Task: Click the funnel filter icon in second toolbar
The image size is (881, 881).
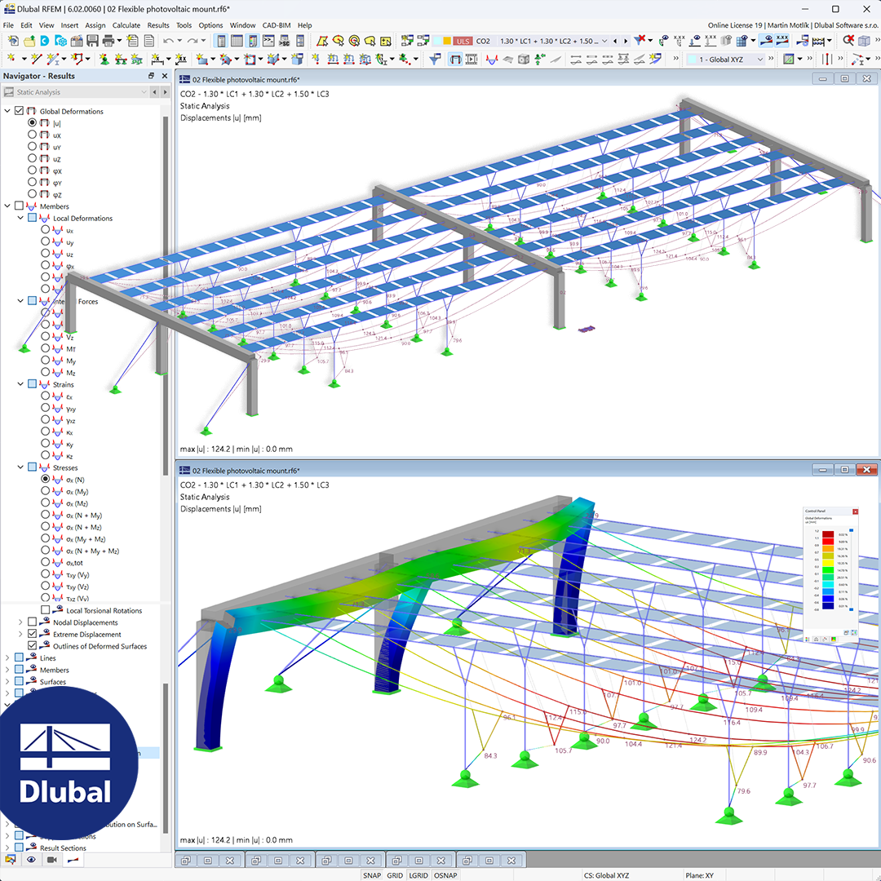Action: point(434,59)
